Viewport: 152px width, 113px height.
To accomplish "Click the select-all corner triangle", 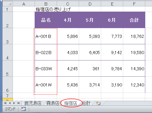I will [x=10, y=4].
